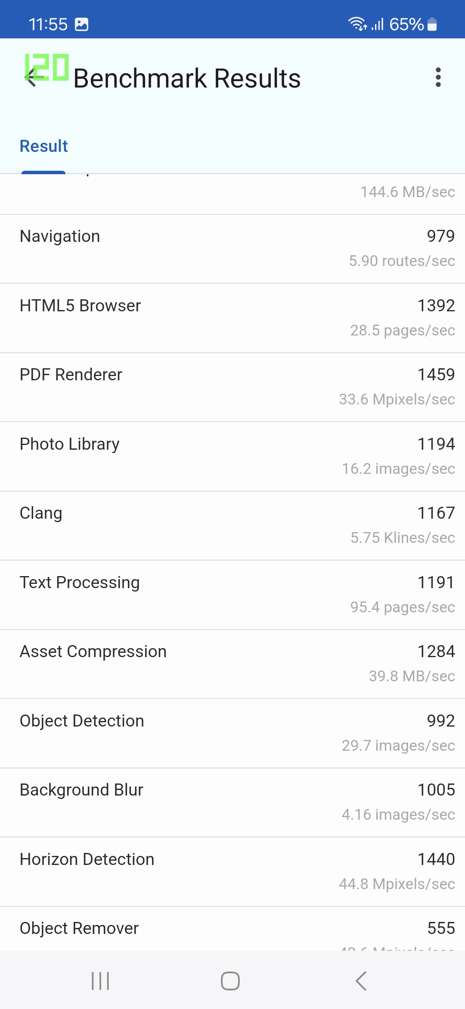Select the Object Detection entry

coord(232,733)
